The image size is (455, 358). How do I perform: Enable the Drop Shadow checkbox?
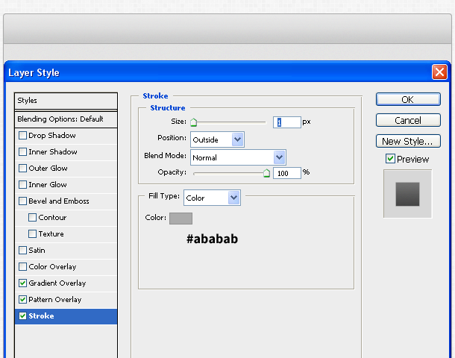point(22,136)
